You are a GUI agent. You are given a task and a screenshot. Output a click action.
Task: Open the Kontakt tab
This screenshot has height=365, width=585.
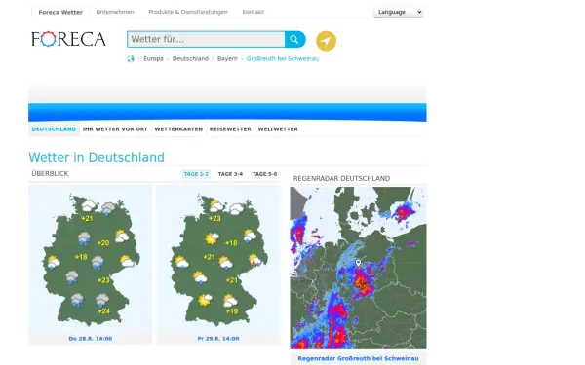click(253, 12)
